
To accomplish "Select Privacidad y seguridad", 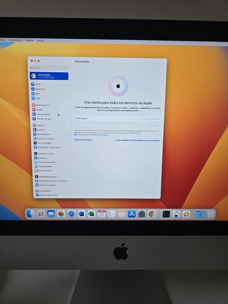I will [48, 147].
